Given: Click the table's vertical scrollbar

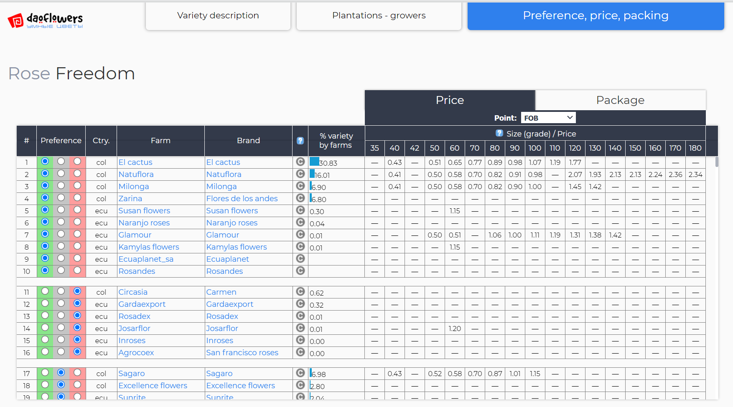Looking at the screenshot, I should tap(717, 162).
